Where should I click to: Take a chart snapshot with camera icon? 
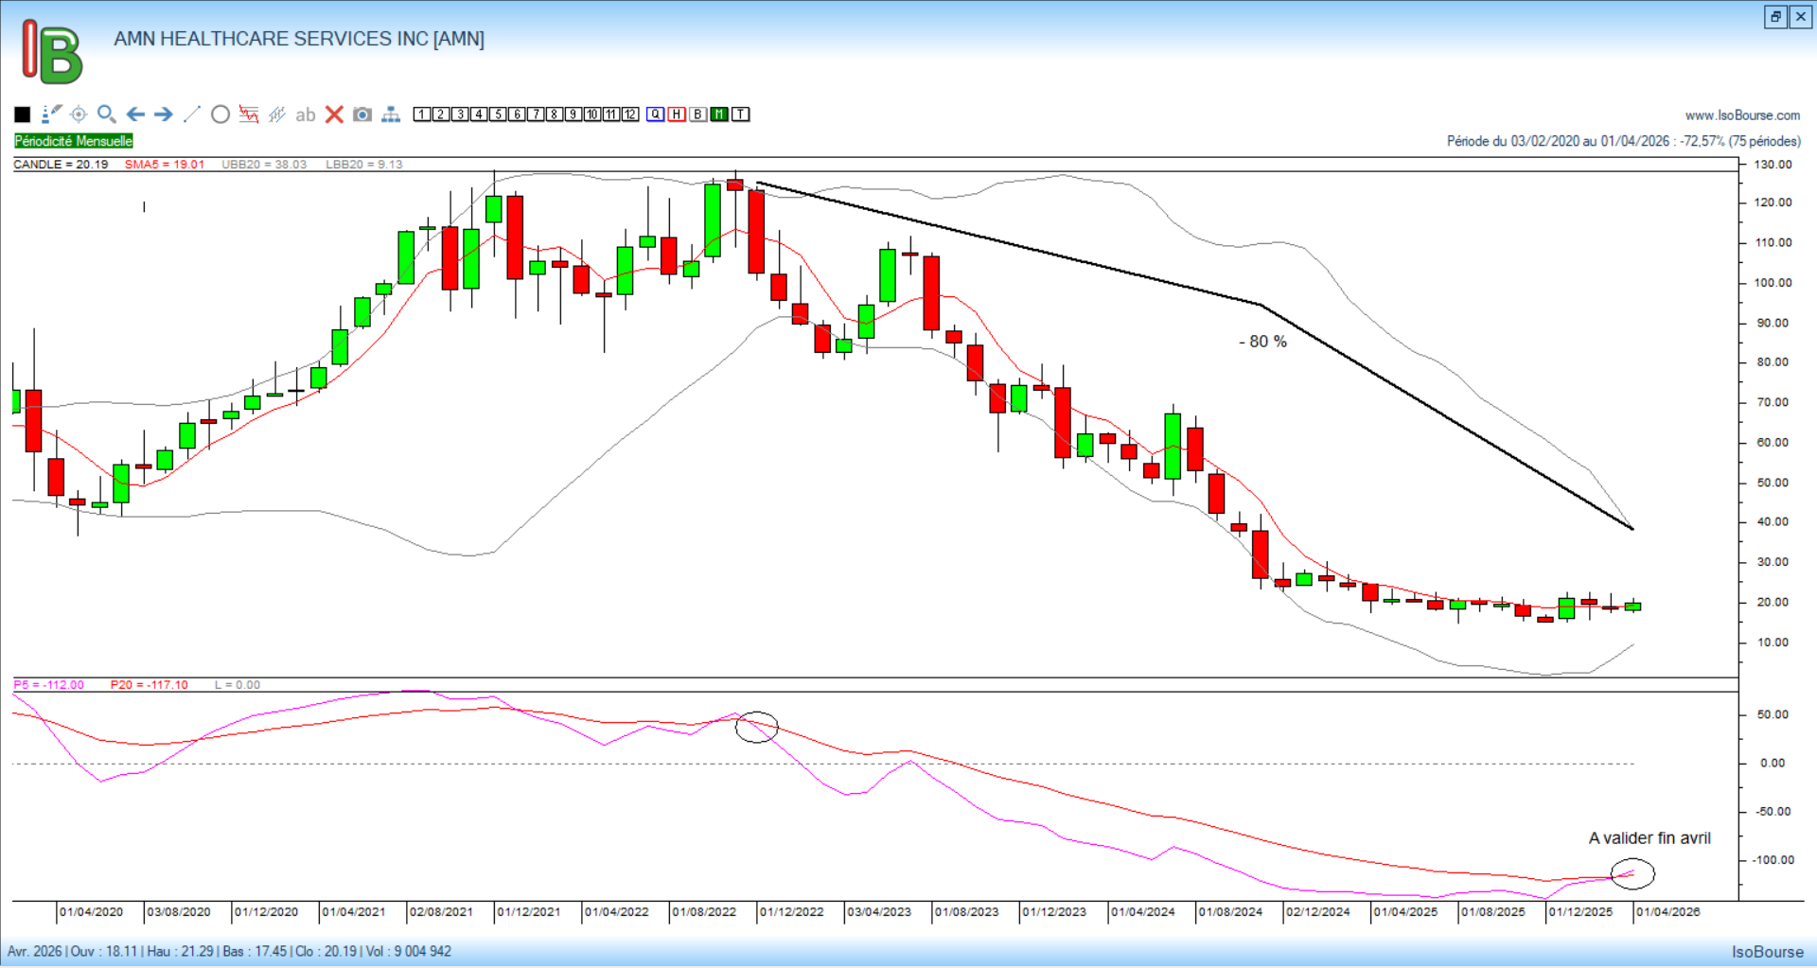pos(362,114)
